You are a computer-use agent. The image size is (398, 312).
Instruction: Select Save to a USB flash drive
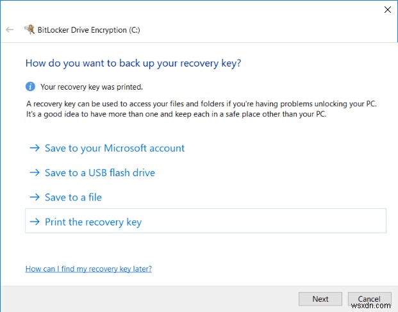pyautogui.click(x=99, y=173)
